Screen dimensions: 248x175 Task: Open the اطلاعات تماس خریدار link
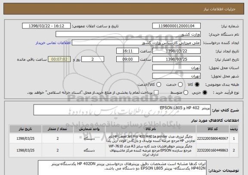(53, 43)
